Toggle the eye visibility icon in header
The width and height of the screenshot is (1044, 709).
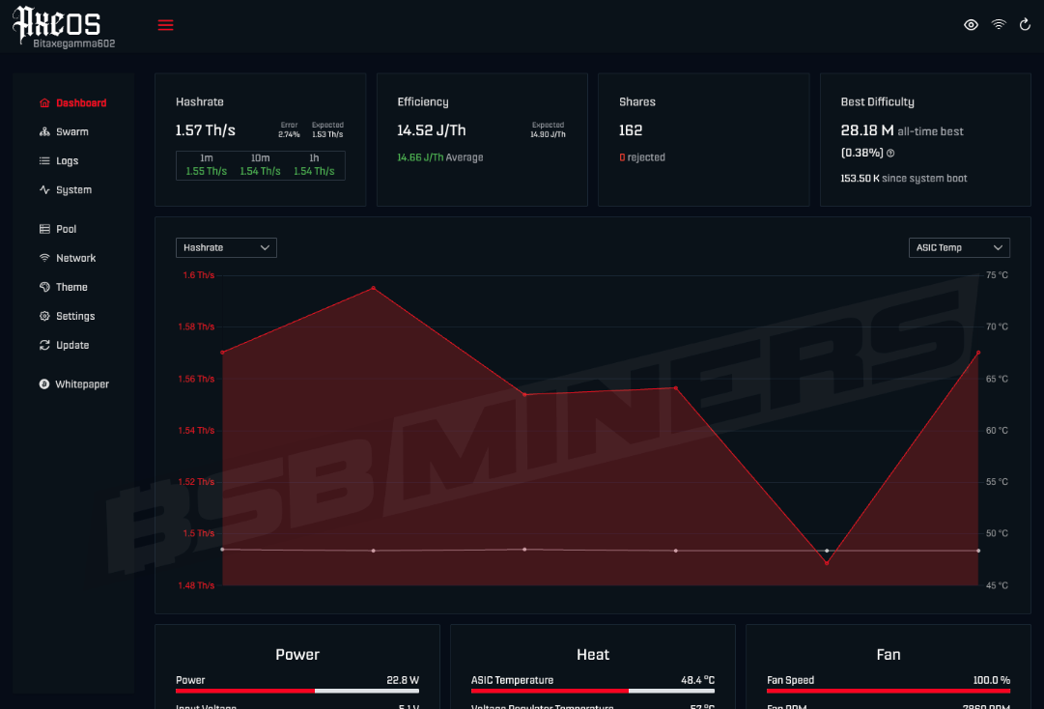(971, 25)
